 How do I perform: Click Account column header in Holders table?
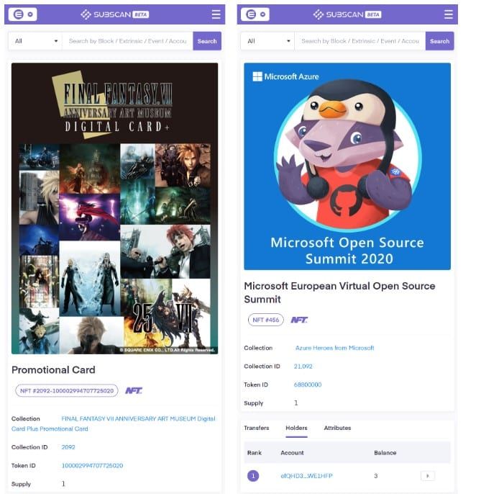292,453
